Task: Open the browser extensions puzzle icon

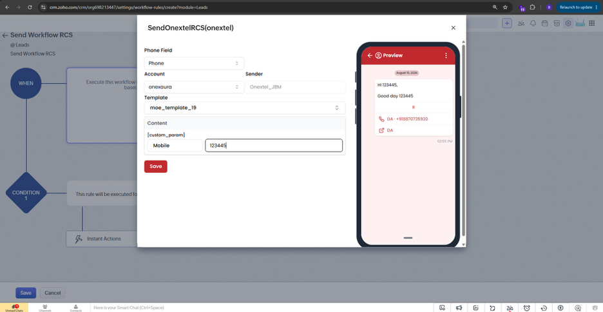Action: tap(533, 7)
